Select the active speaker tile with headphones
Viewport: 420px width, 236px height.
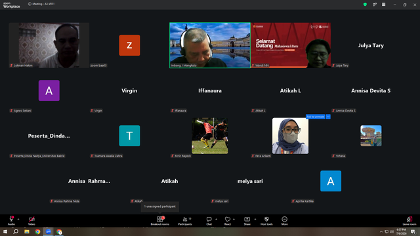coord(210,45)
